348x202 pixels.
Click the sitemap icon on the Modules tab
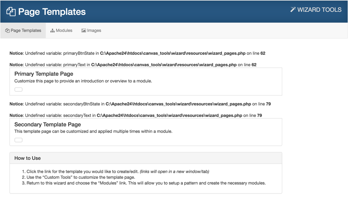click(53, 31)
